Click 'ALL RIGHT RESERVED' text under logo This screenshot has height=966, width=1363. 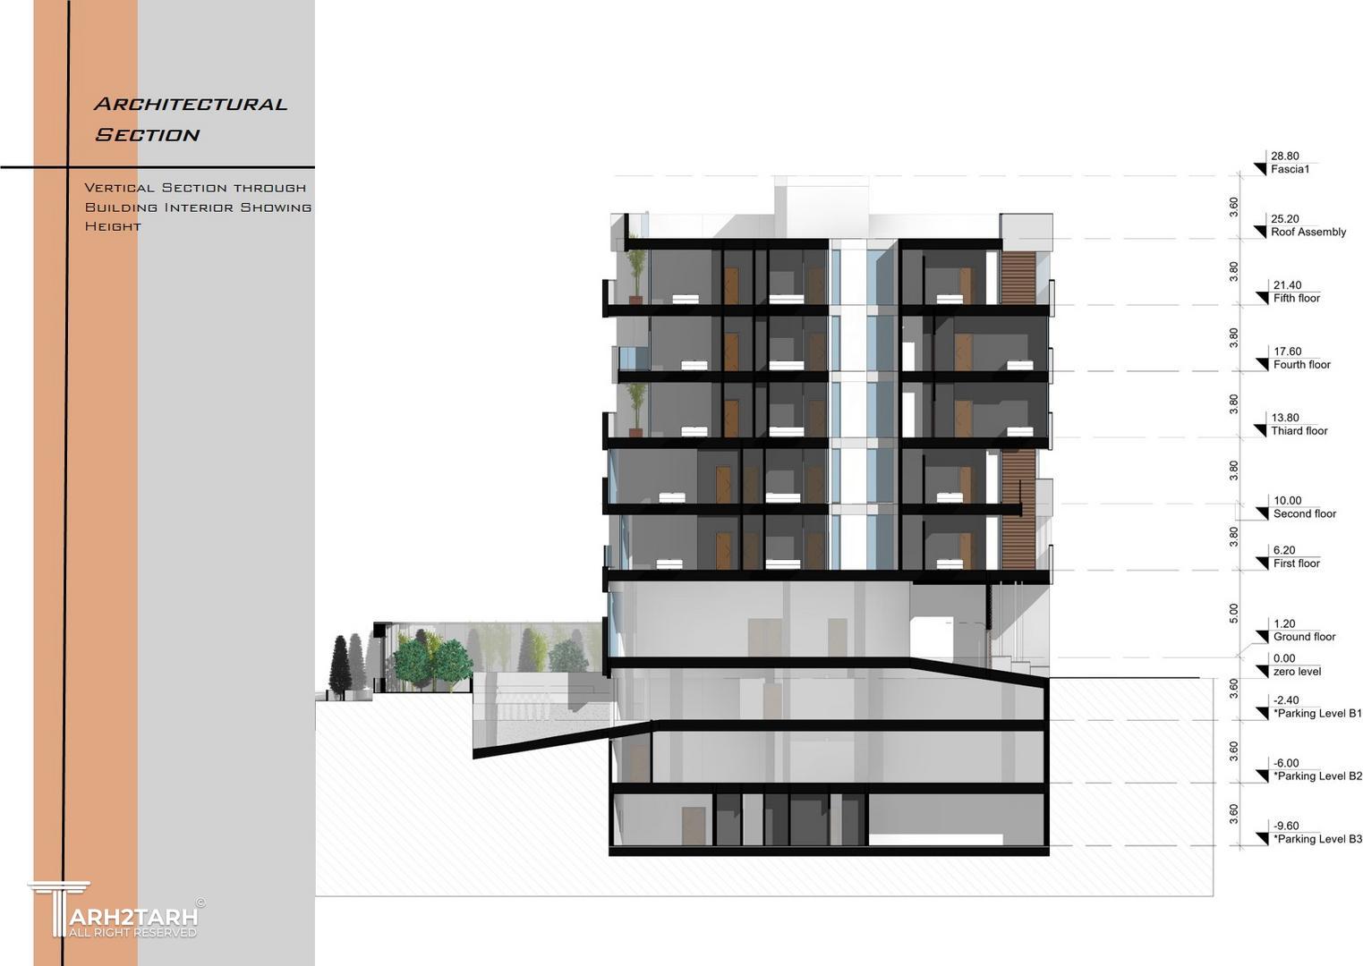tap(132, 933)
